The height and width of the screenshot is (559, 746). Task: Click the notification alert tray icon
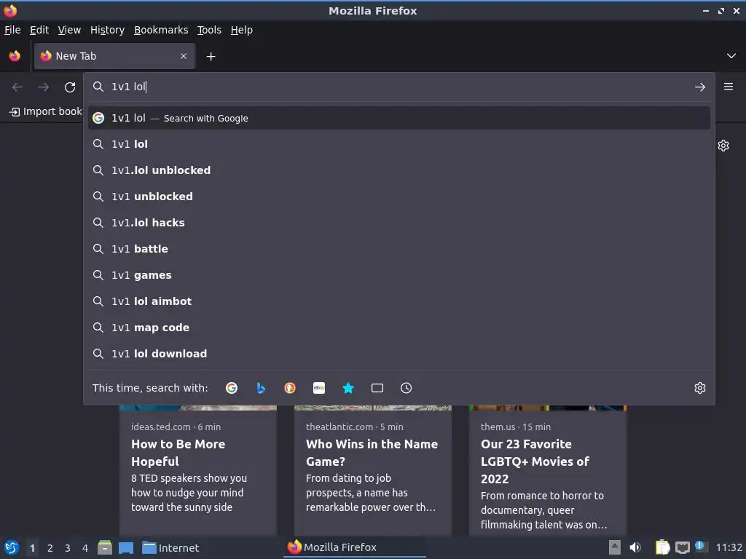tap(700, 546)
